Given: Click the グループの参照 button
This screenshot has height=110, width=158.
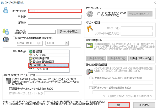Looking at the screenshot, I should pyautogui.click(x=69, y=32).
